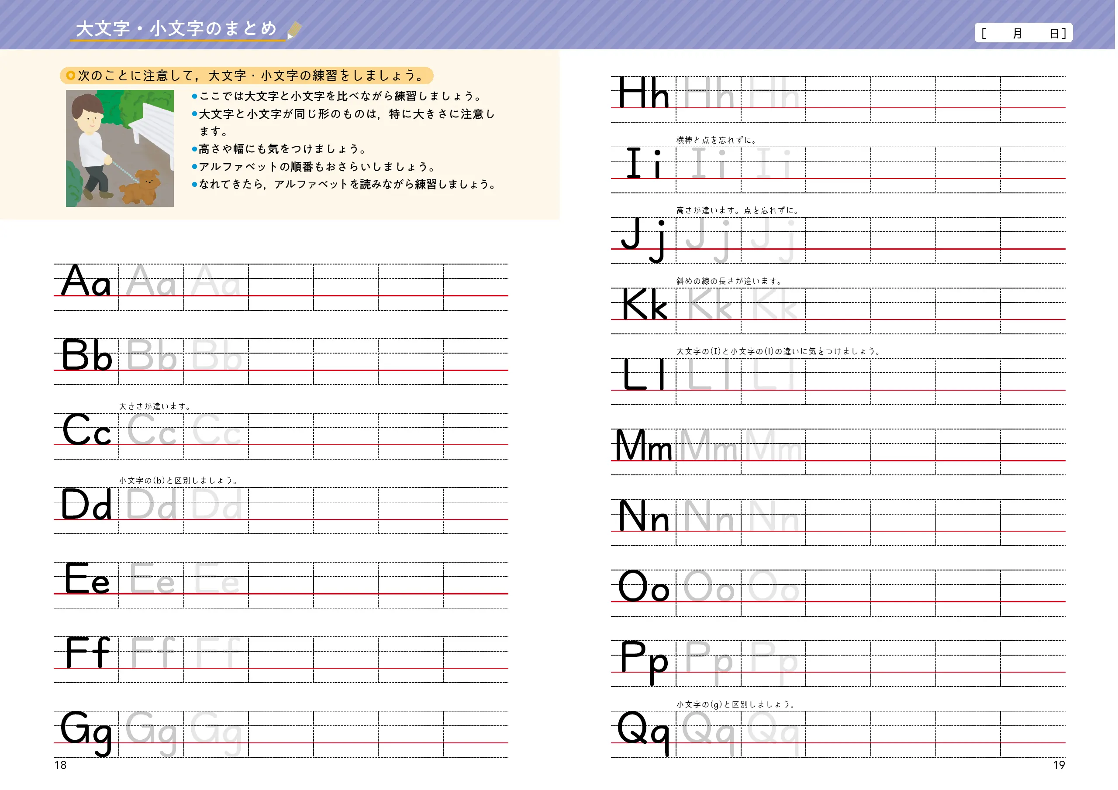1118x790 pixels.
Task: Click the black model letters Dd
Action: pos(86,504)
